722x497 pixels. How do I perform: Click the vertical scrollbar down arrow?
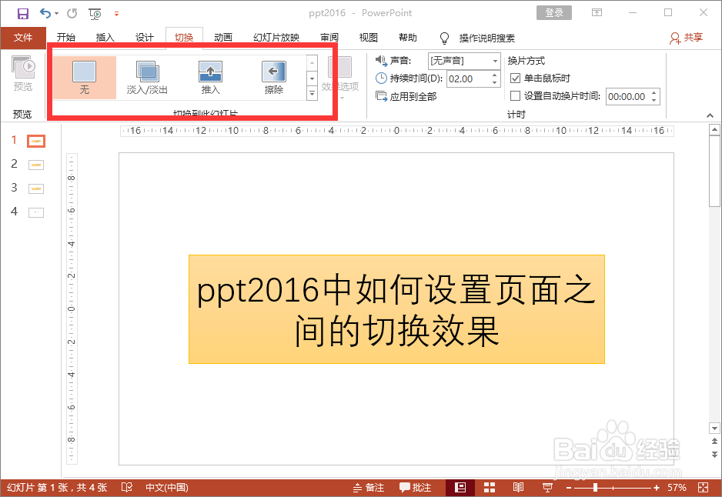(x=714, y=428)
